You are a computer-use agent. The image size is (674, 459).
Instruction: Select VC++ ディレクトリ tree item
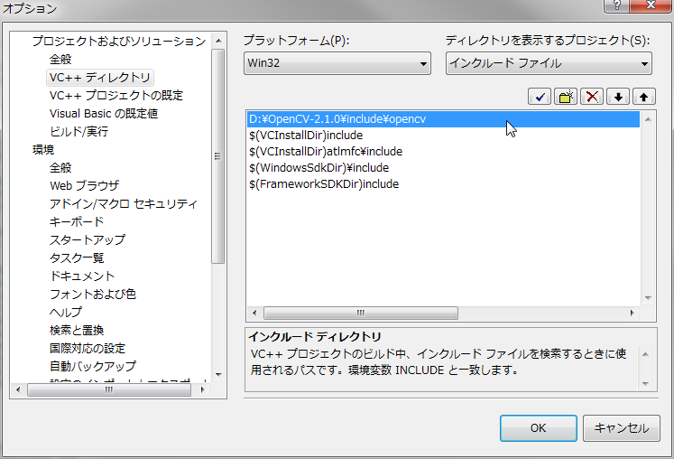tap(100, 77)
